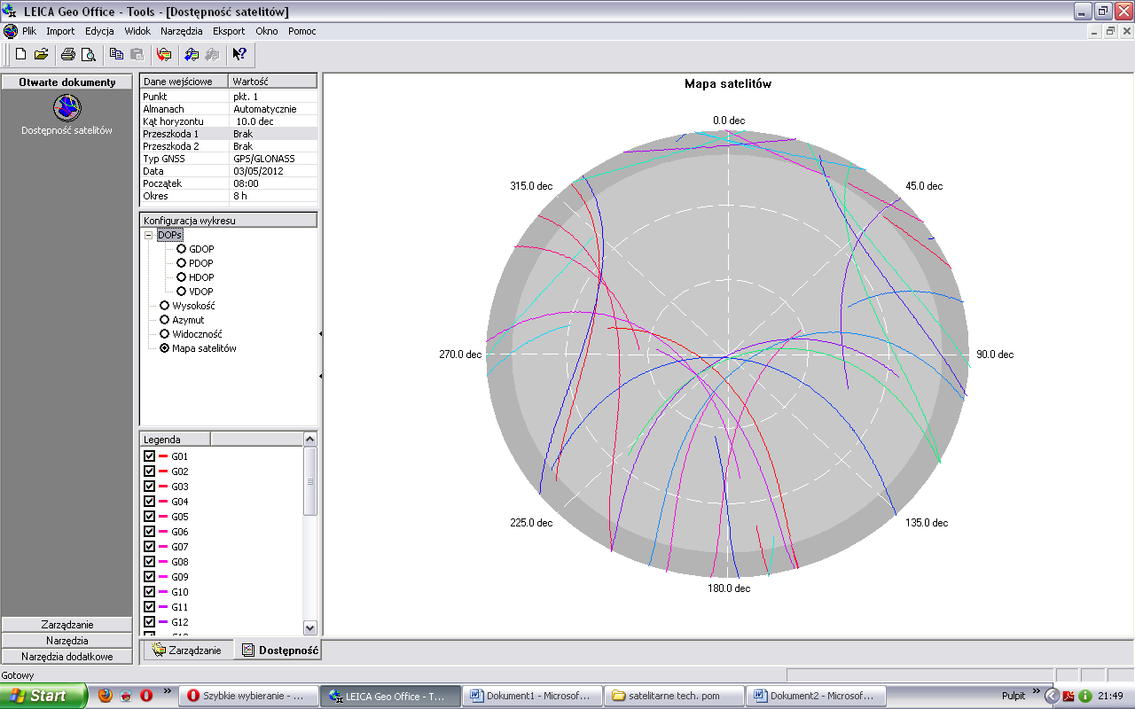1135x709 pixels.
Task: Select the GDOP radio option
Action: point(181,249)
